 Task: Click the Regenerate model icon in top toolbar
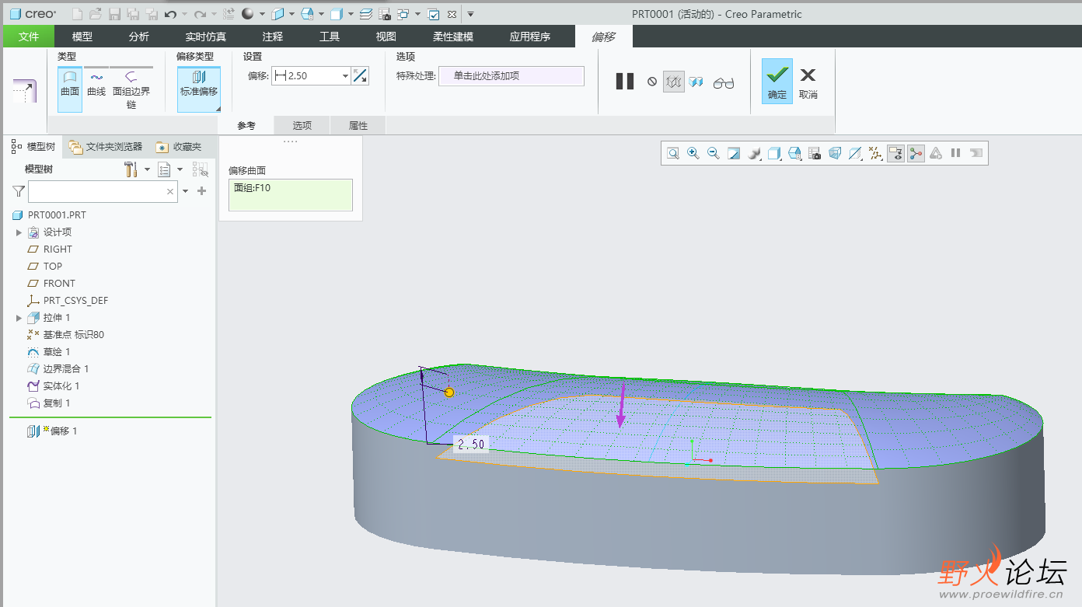click(x=229, y=14)
